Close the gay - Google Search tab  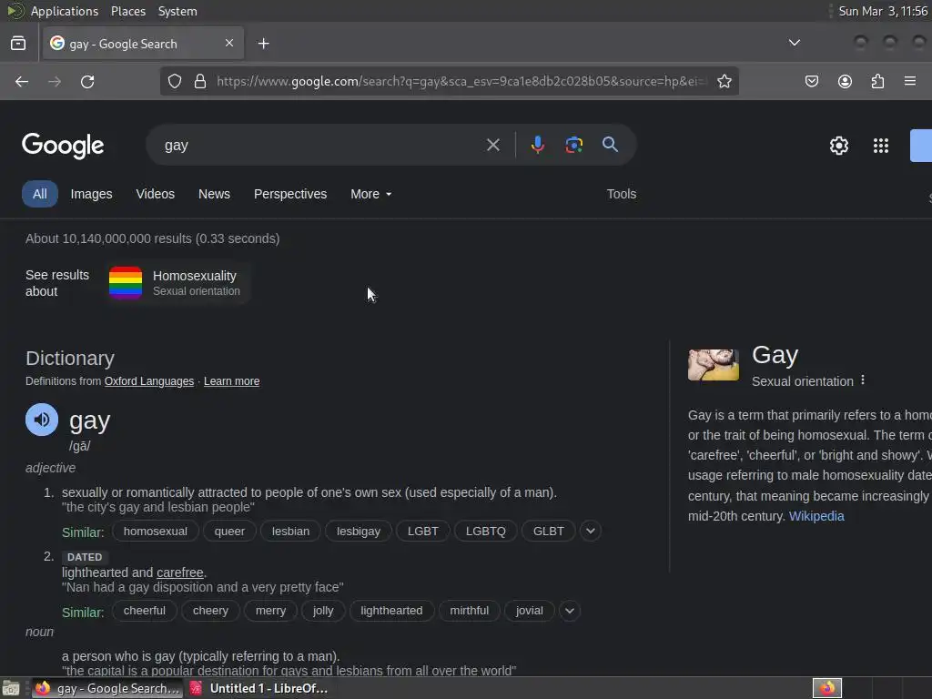[x=229, y=43]
